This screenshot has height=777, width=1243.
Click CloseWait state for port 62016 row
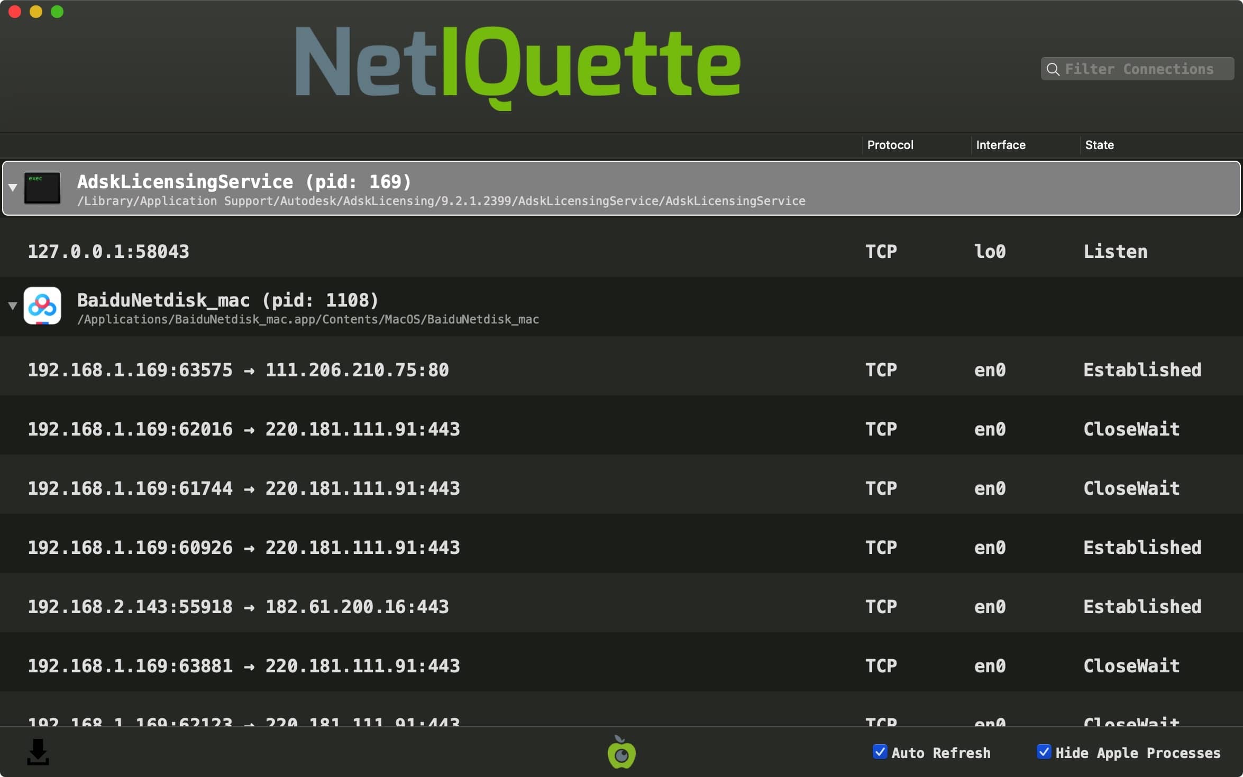[x=1131, y=429]
